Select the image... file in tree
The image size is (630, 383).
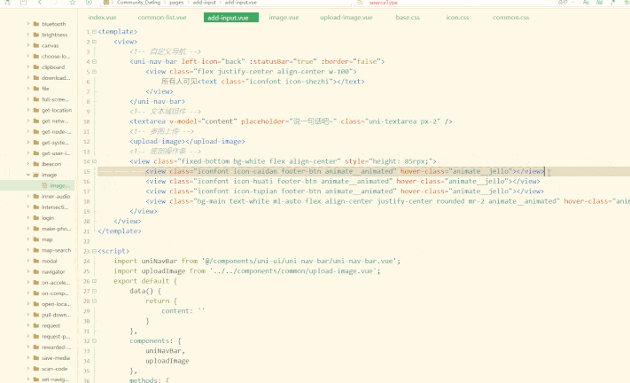[x=39, y=185]
